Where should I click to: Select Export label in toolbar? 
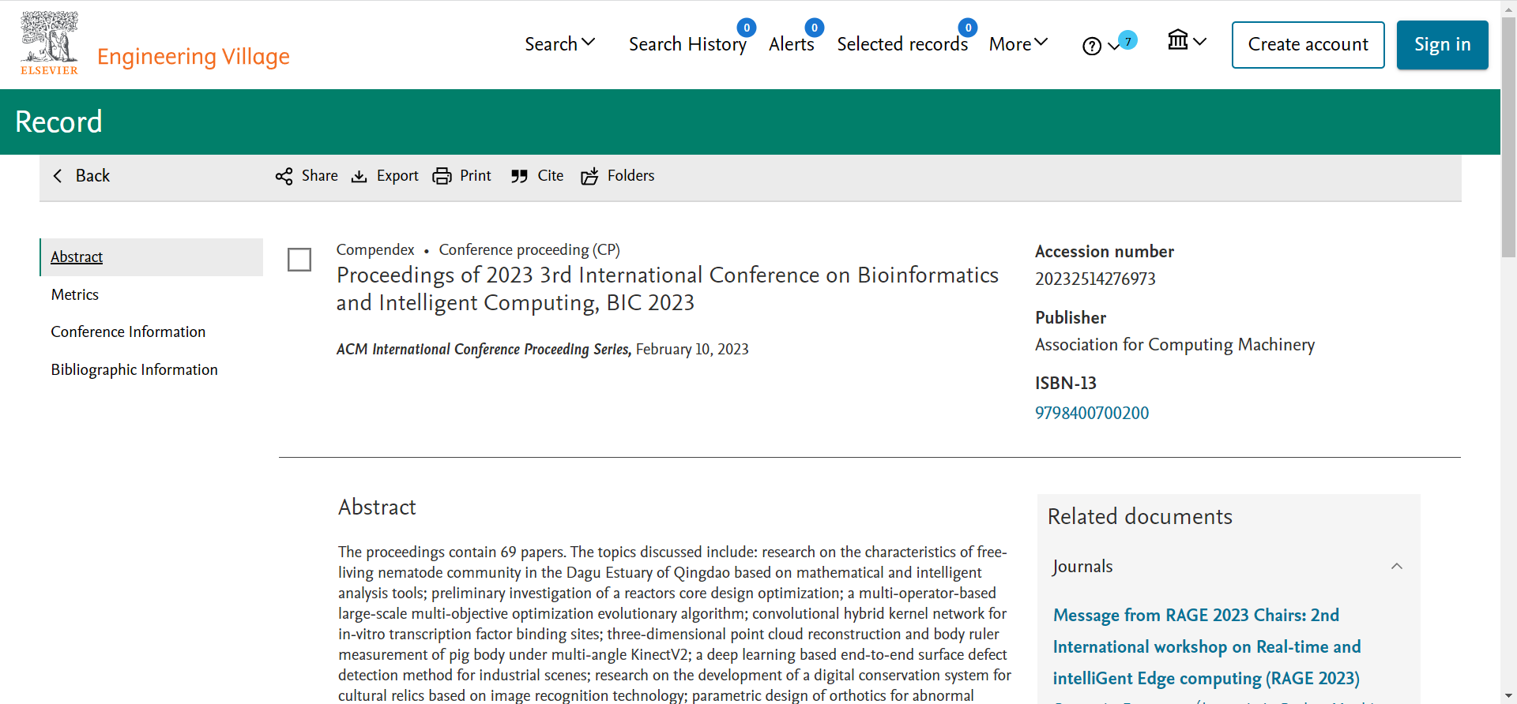coord(397,176)
